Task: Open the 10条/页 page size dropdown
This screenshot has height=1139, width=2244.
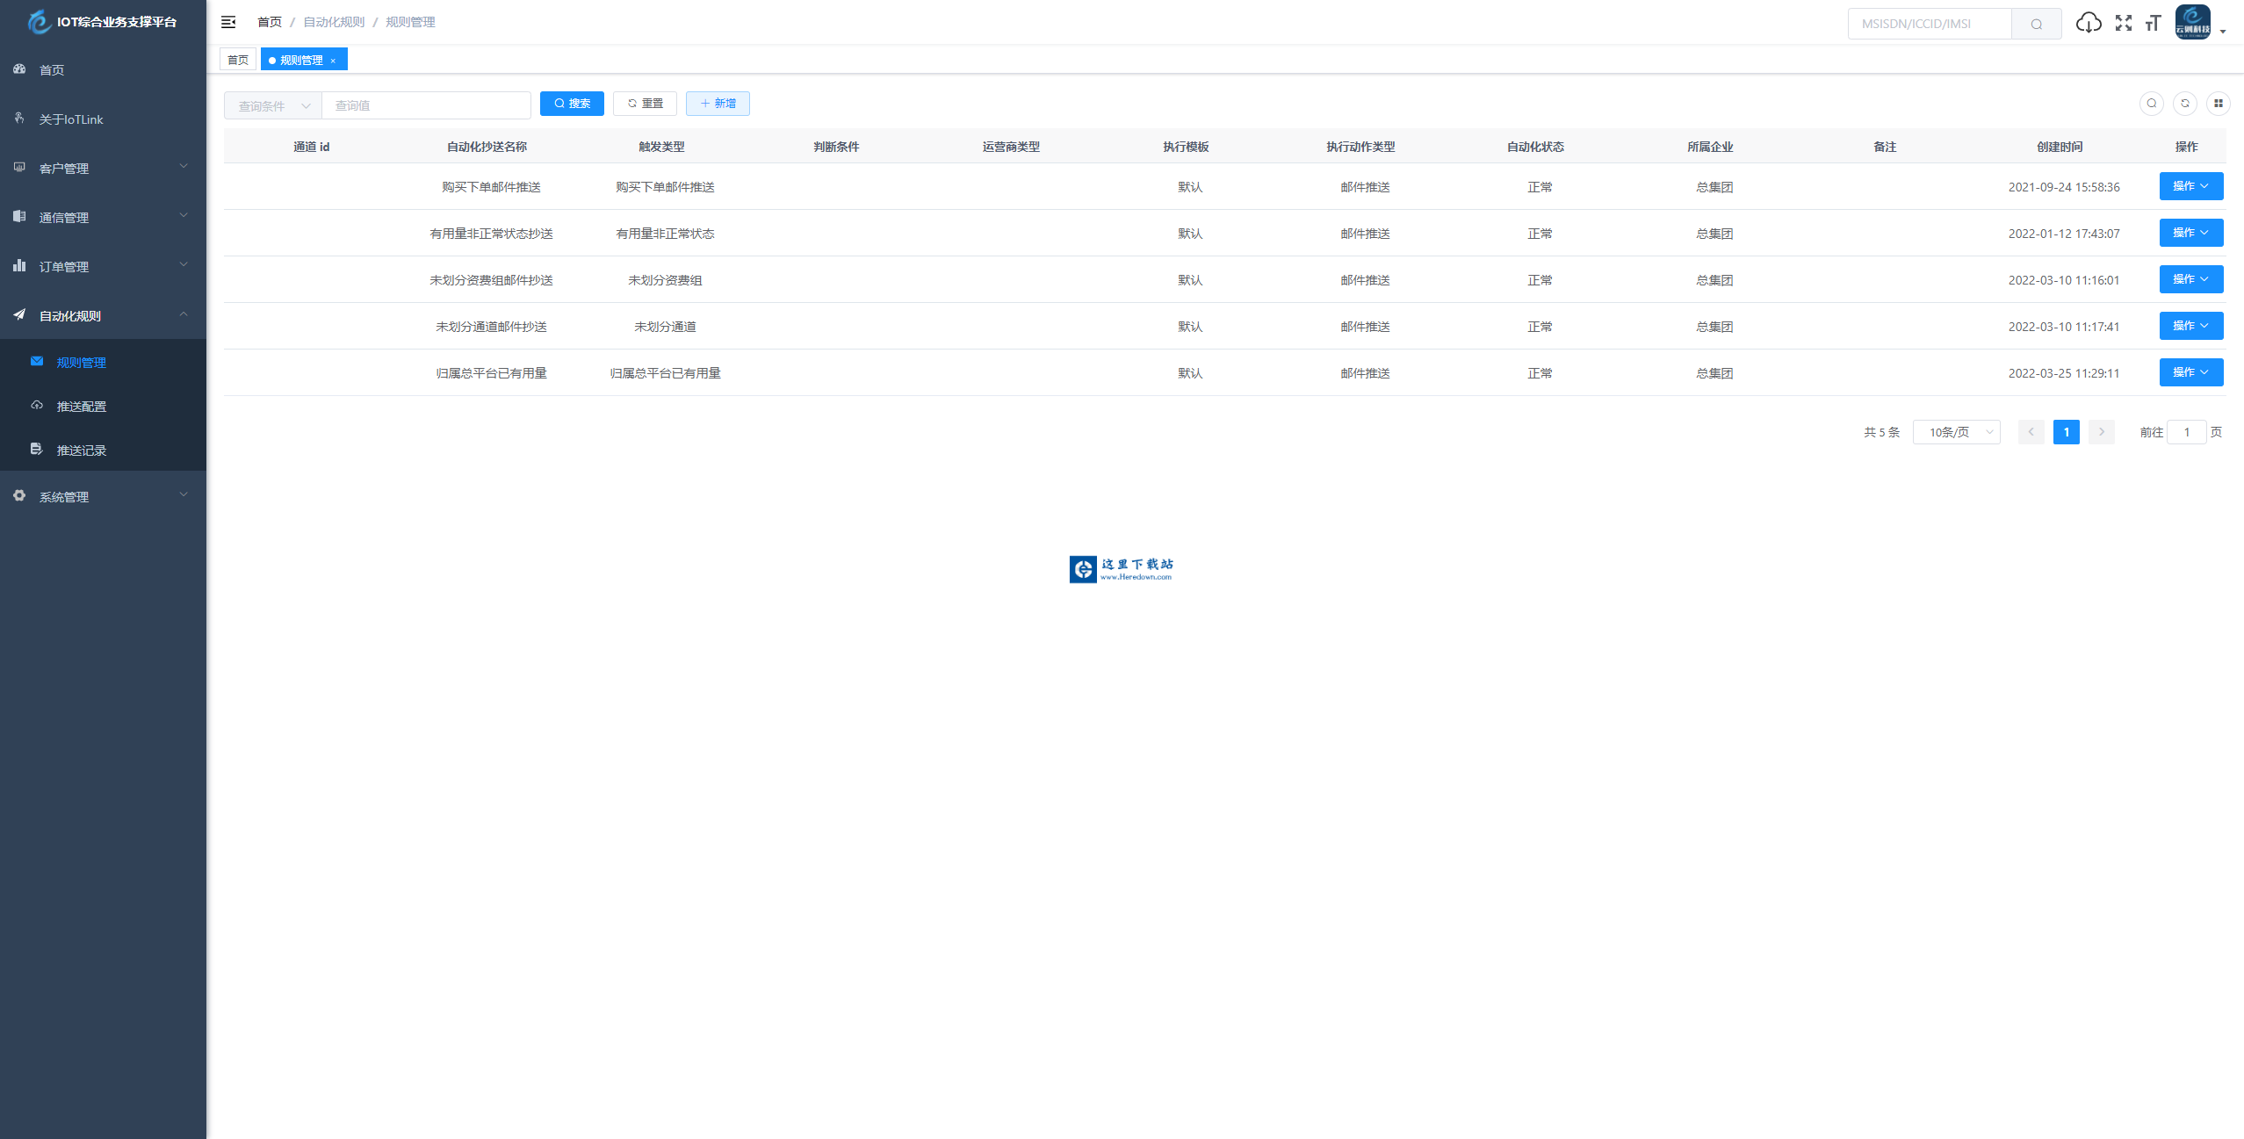Action: pyautogui.click(x=1956, y=432)
